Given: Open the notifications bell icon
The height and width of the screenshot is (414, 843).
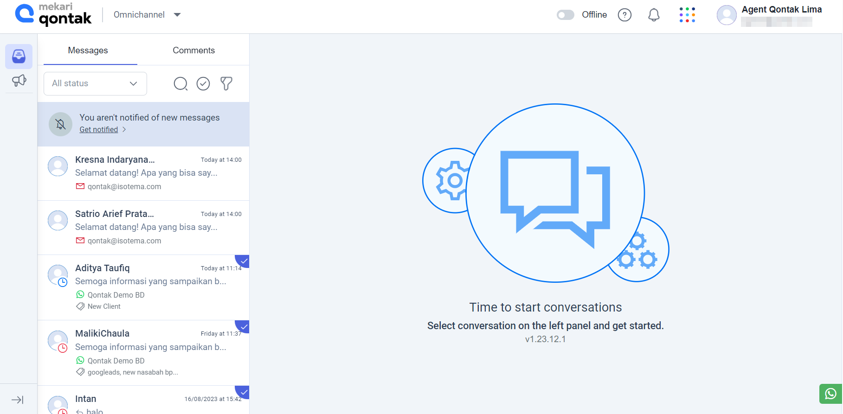Looking at the screenshot, I should (x=654, y=15).
